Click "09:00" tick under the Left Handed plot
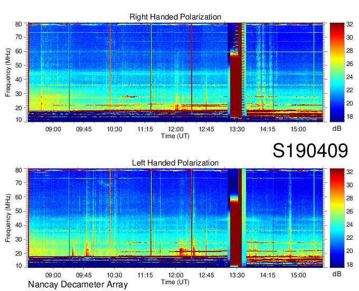The height and width of the screenshot is (291, 359). point(53,275)
